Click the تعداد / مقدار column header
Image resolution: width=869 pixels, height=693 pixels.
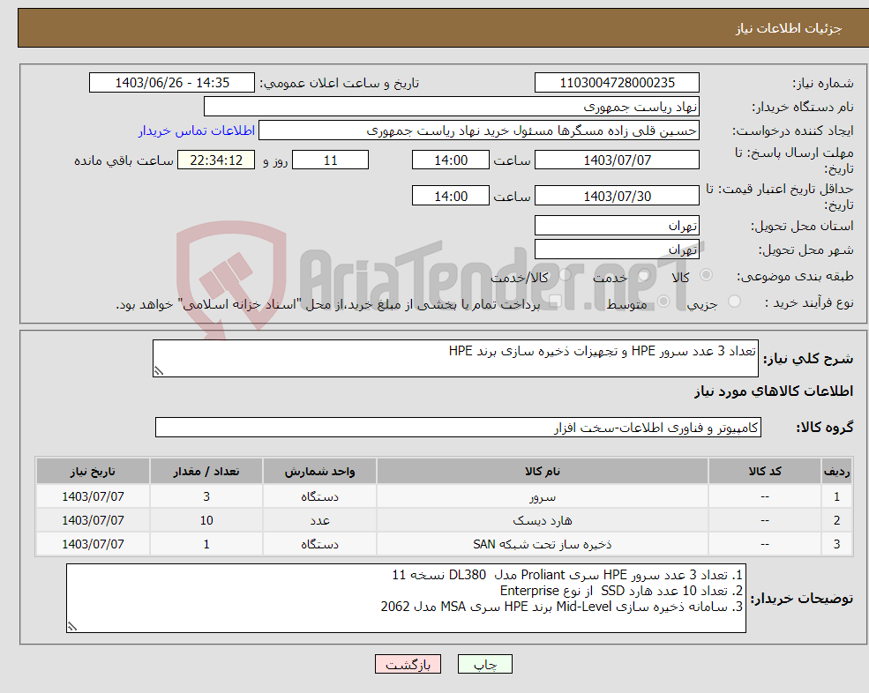click(206, 472)
